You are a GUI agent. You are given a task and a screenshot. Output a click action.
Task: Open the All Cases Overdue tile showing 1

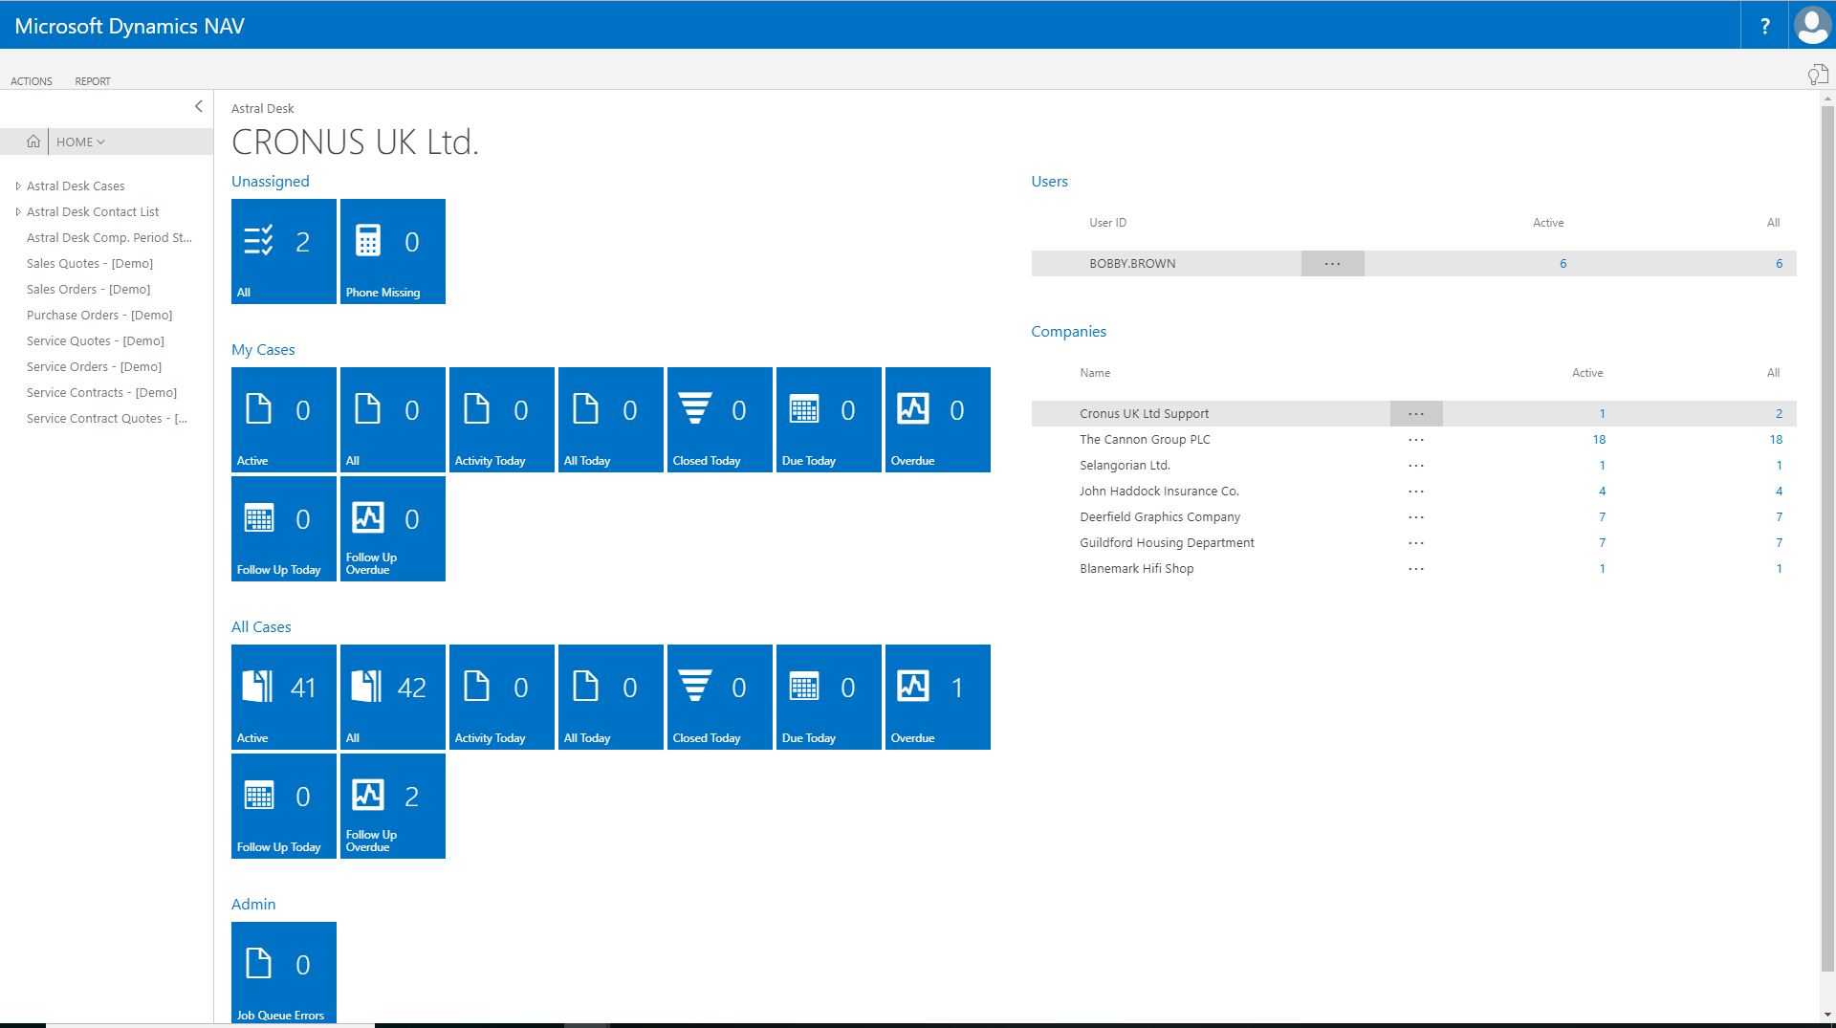pyautogui.click(x=938, y=697)
